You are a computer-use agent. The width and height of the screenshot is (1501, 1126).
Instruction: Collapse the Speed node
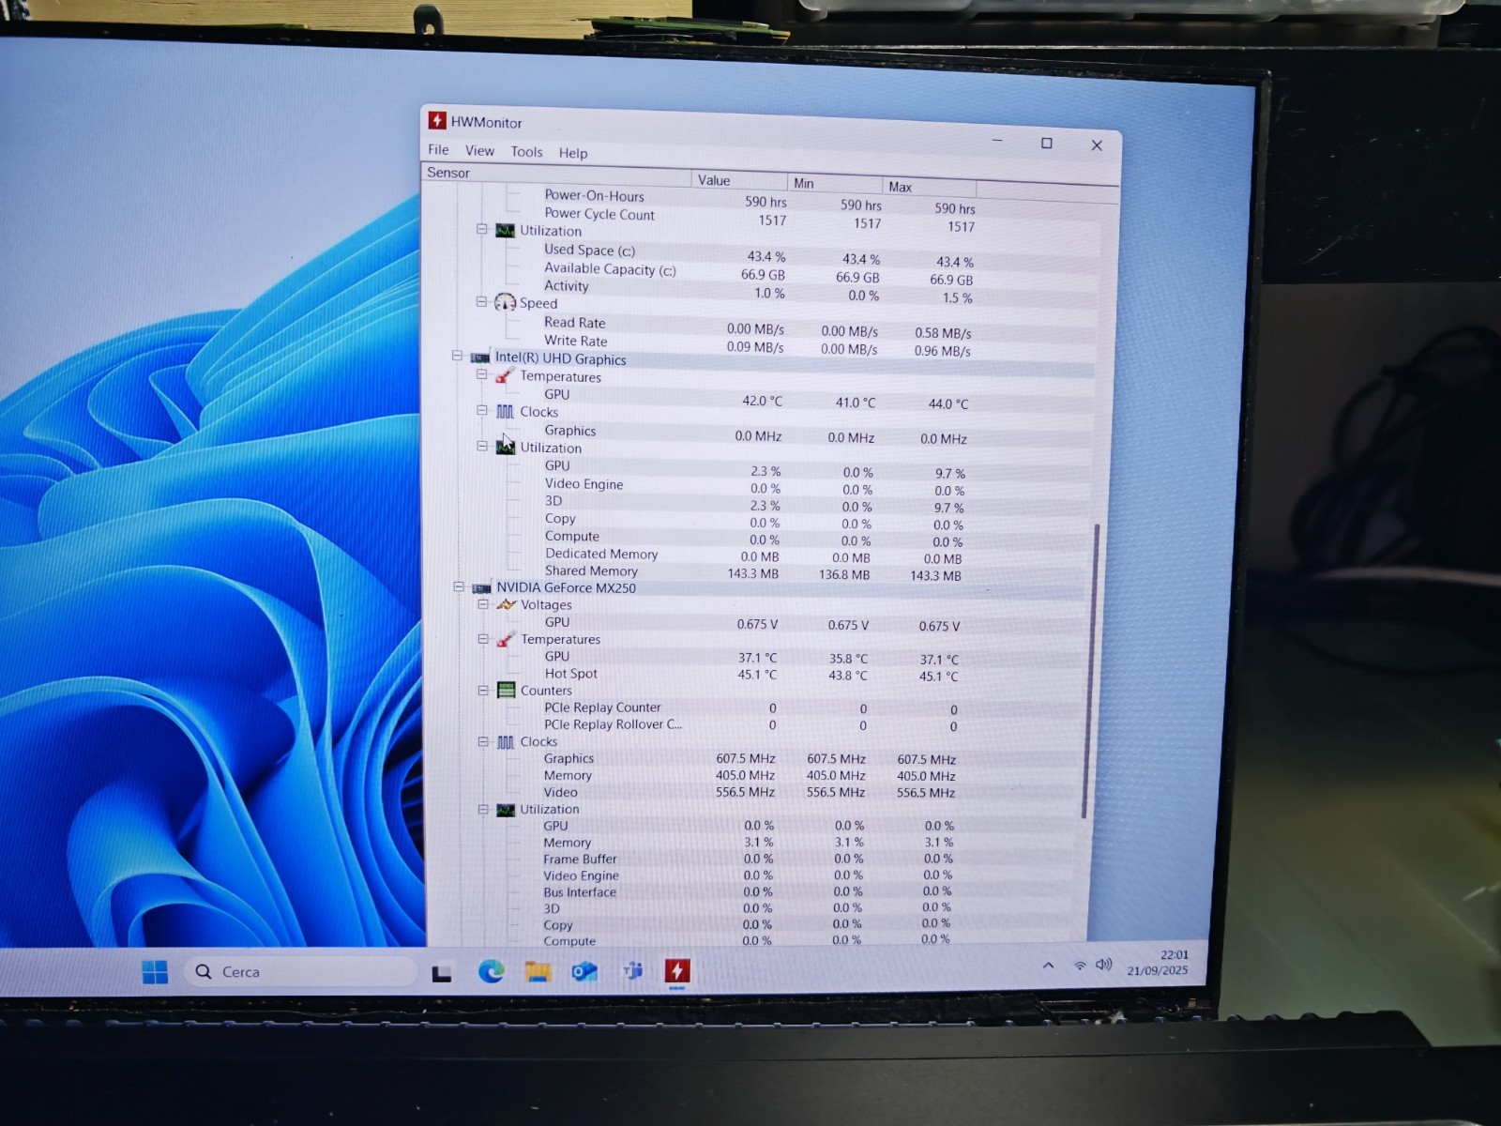coord(481,301)
